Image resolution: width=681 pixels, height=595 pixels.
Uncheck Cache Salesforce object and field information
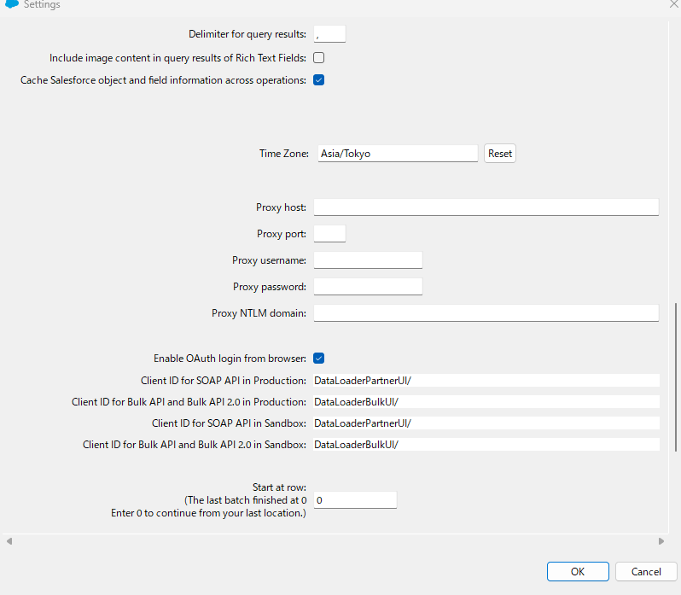tap(319, 80)
